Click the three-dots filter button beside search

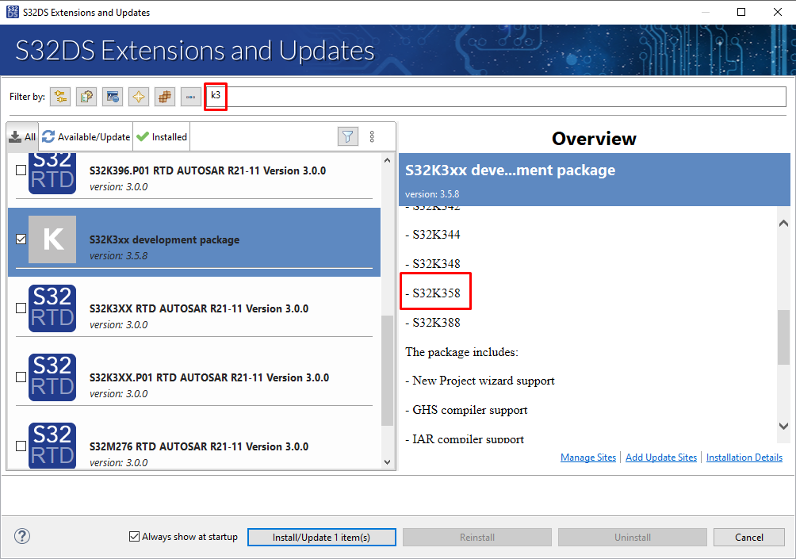190,97
